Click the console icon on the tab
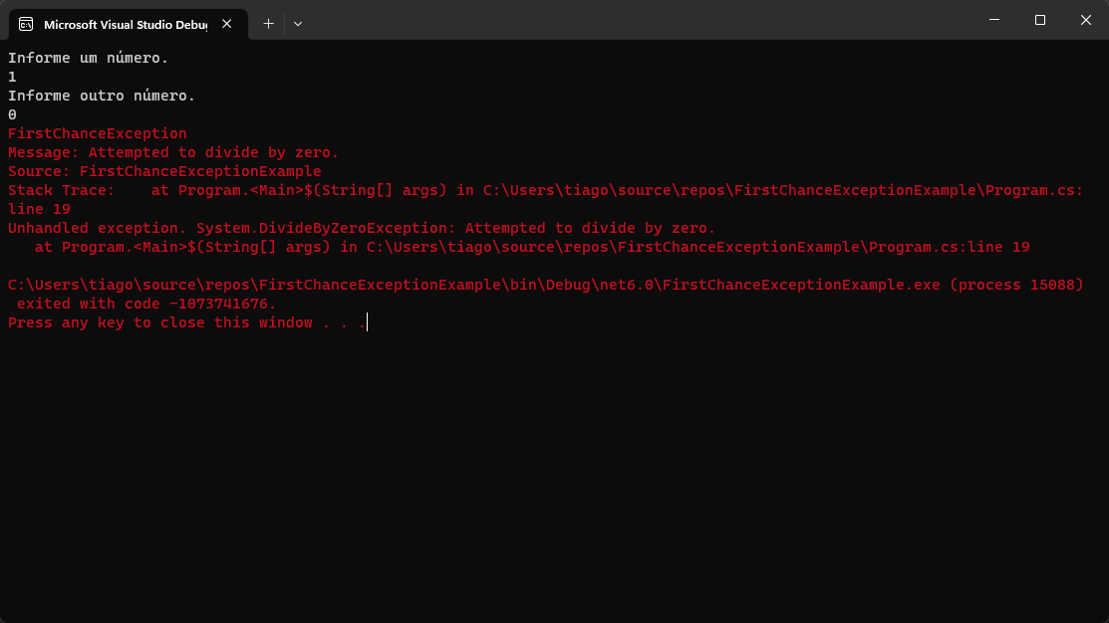This screenshot has width=1109, height=623. coord(26,24)
